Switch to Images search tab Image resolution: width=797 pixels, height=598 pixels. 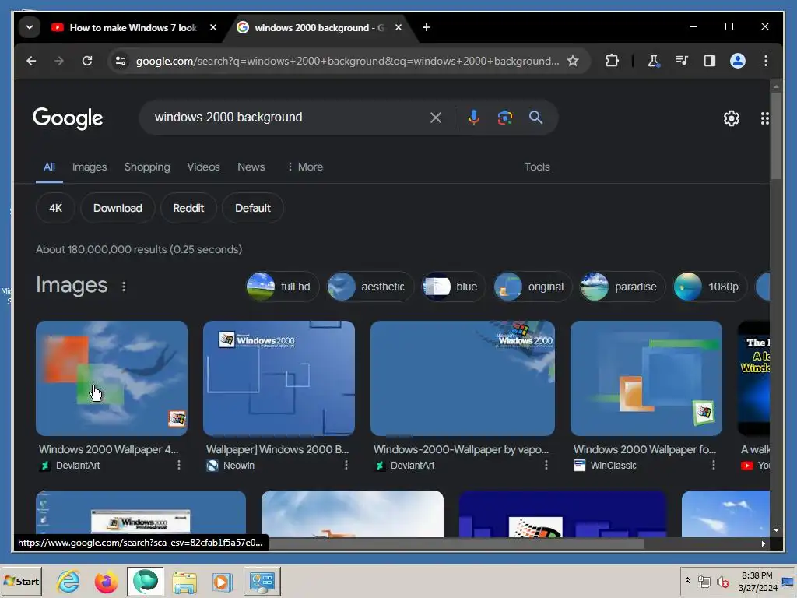coord(90,167)
